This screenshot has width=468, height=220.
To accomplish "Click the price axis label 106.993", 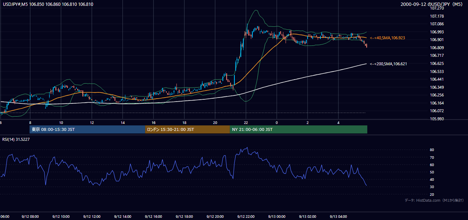I will tap(437, 32).
